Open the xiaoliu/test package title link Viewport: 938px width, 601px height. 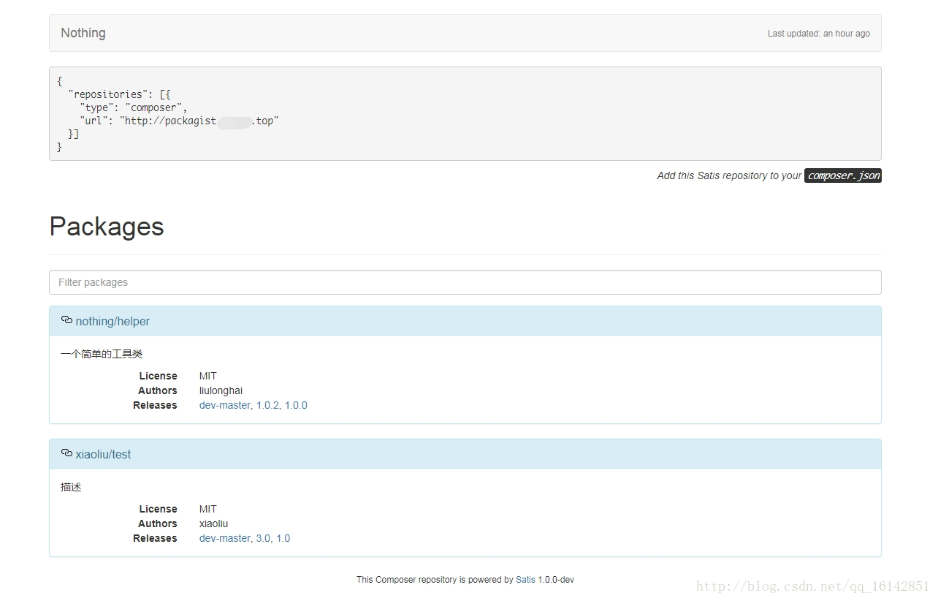103,454
